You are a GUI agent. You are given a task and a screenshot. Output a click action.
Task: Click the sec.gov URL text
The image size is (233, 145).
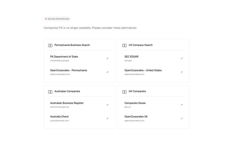click(x=128, y=61)
